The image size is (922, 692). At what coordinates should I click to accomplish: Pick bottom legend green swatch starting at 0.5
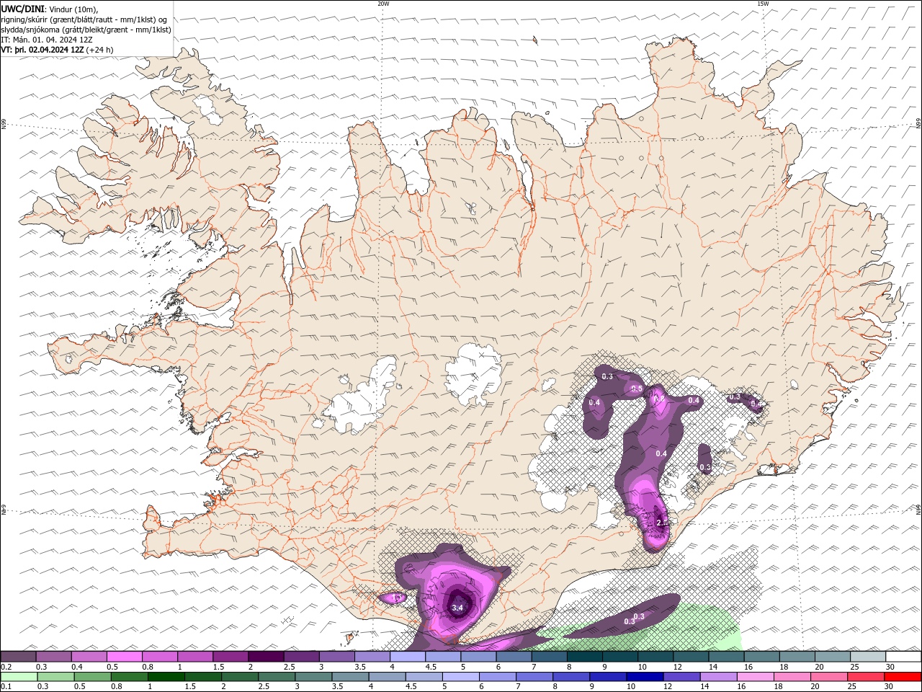pyautogui.click(x=92, y=677)
